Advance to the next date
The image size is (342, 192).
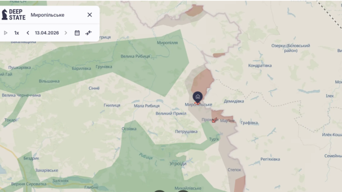[x=66, y=33]
